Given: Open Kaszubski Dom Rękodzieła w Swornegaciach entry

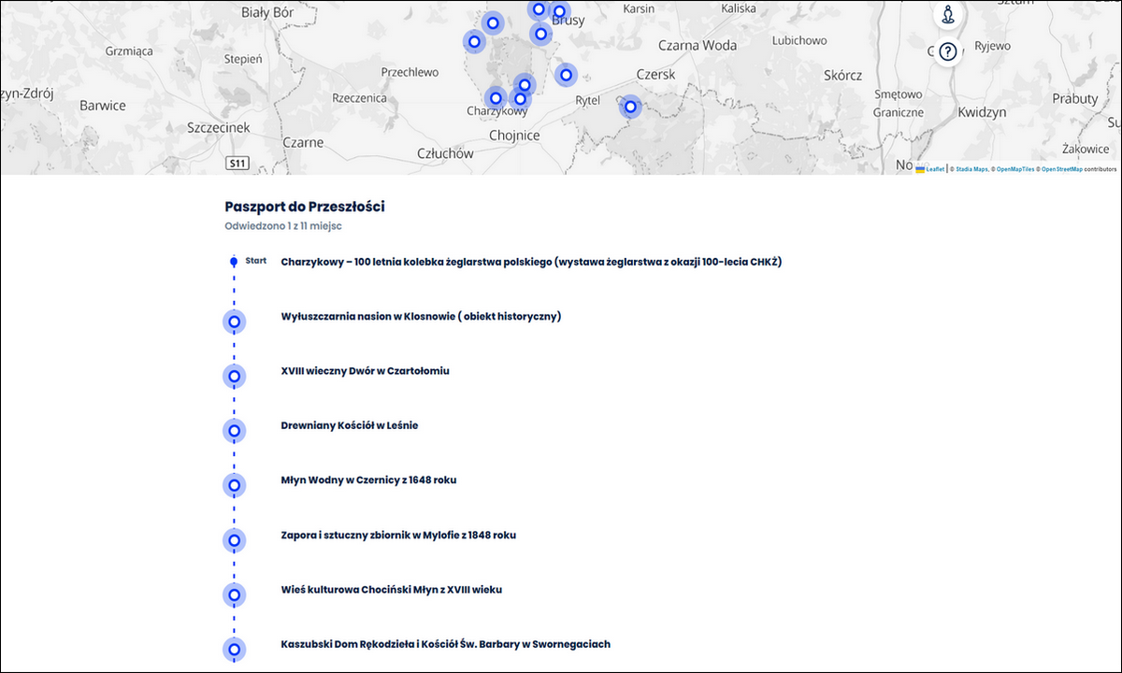Looking at the screenshot, I should point(445,644).
